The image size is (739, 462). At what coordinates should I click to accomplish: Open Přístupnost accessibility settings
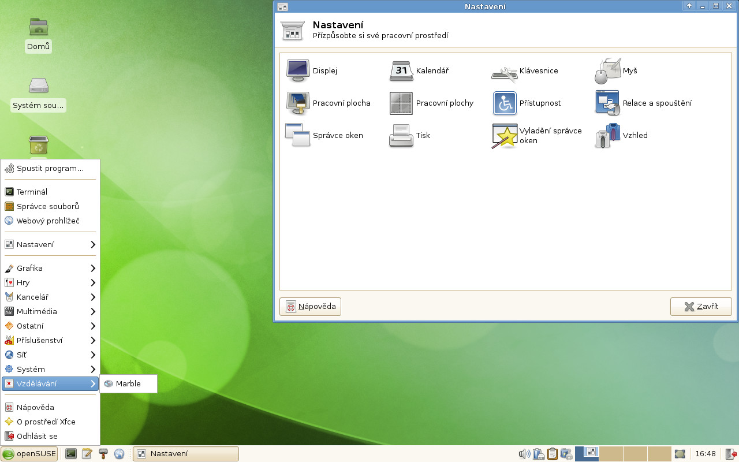505,103
